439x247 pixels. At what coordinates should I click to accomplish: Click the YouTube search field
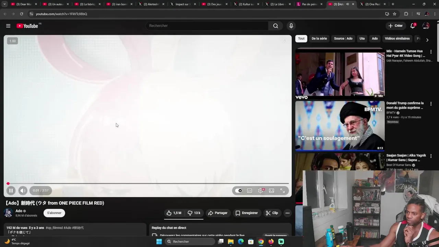[x=207, y=26]
